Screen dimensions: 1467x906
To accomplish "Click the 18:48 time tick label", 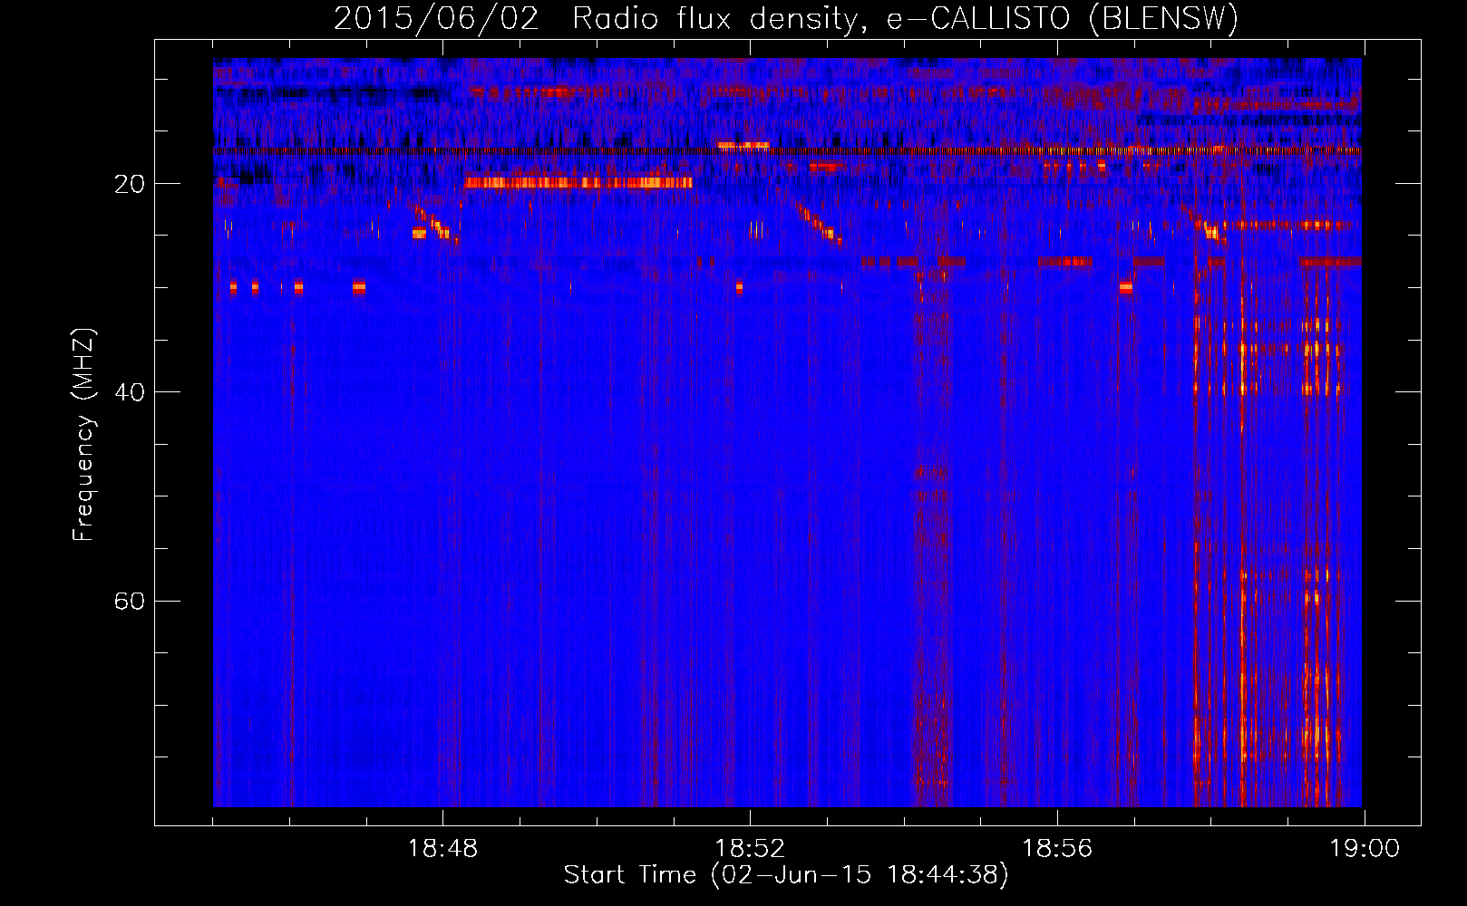I will tap(442, 849).
